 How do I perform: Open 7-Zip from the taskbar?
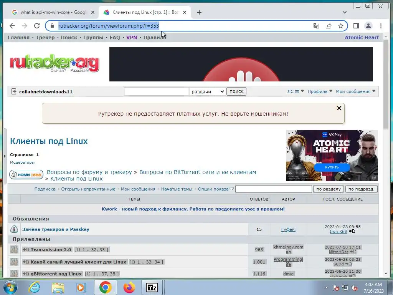pyautogui.click(x=152, y=287)
